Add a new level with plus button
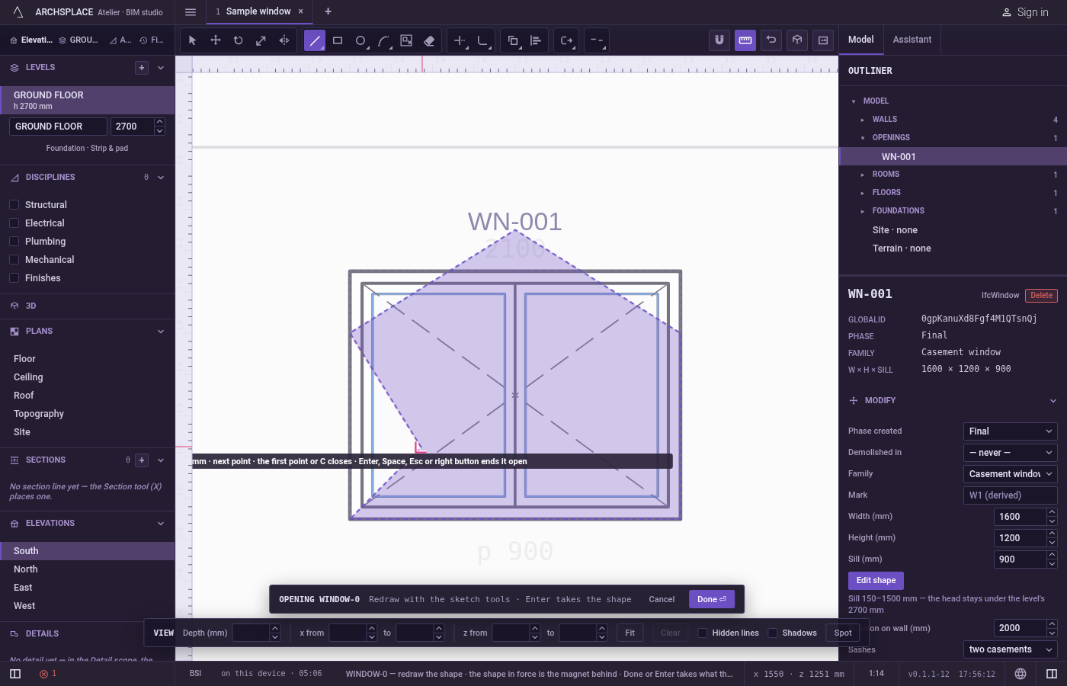This screenshot has height=686, width=1067. 142,68
